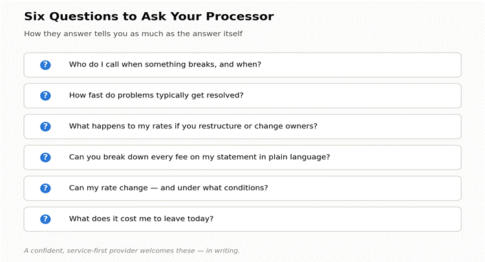Click question icon beside "Can my rate change"
The image size is (485, 262).
click(x=45, y=188)
